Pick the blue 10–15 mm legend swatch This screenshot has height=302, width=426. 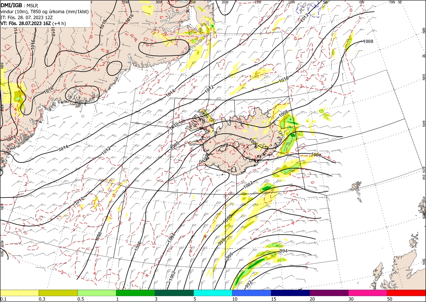[252, 293]
